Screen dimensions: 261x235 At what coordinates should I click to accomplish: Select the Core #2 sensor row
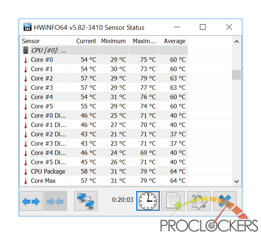104,78
